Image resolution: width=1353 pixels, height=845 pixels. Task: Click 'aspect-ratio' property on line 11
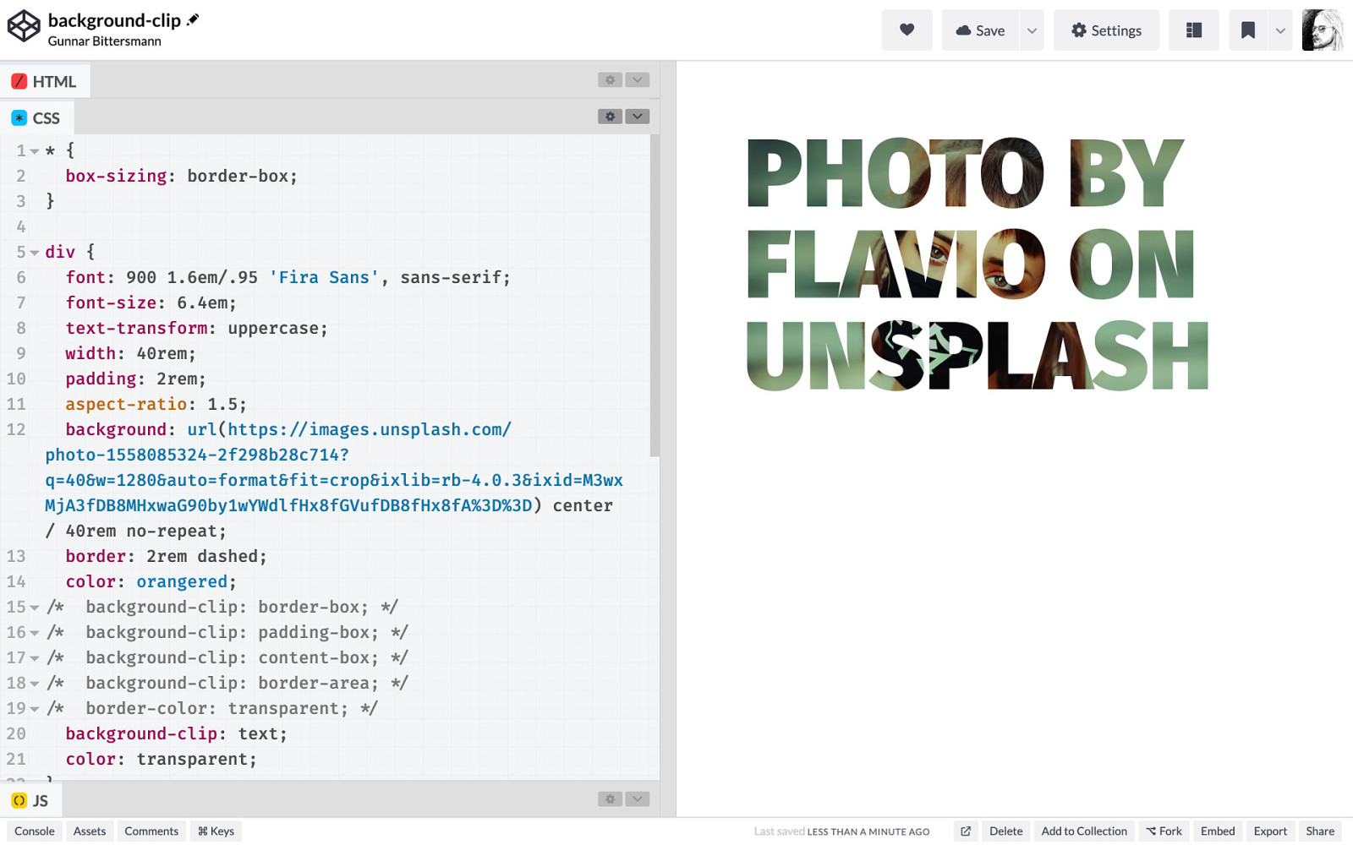(x=126, y=404)
